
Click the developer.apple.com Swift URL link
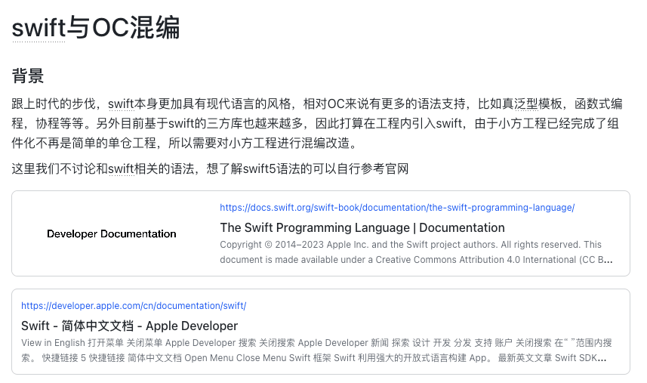pos(134,306)
